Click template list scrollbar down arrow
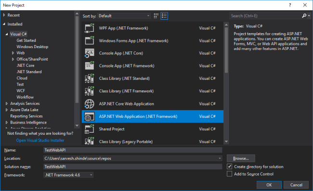The height and width of the screenshot is (191, 313). coord(226,141)
